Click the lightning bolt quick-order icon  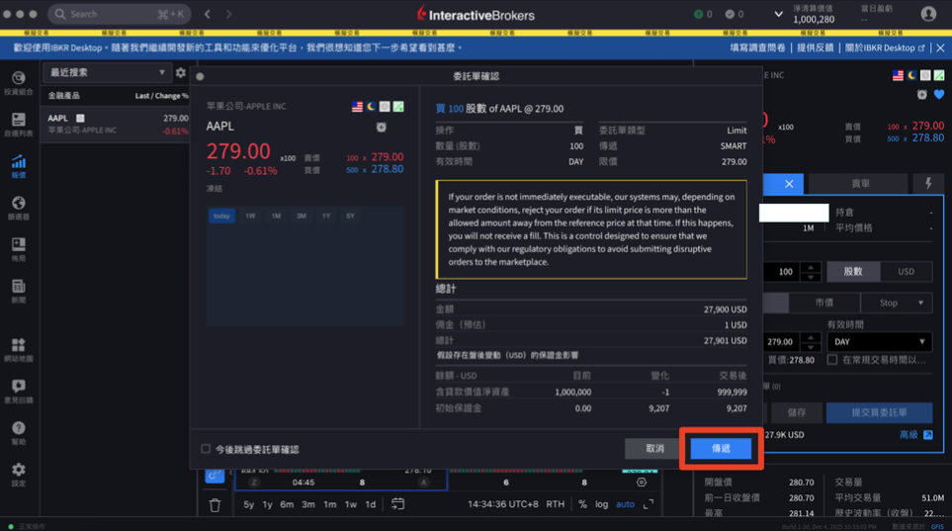click(928, 184)
